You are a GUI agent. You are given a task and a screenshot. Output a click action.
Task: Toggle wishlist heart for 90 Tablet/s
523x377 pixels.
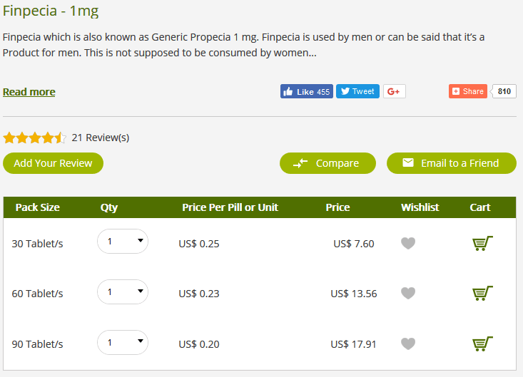point(408,344)
